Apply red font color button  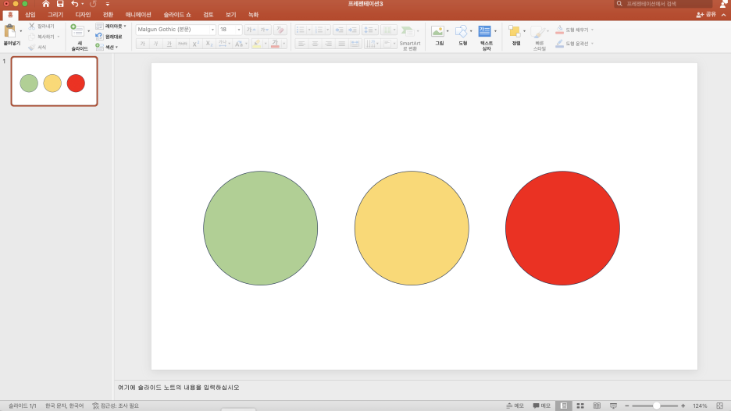(x=275, y=44)
